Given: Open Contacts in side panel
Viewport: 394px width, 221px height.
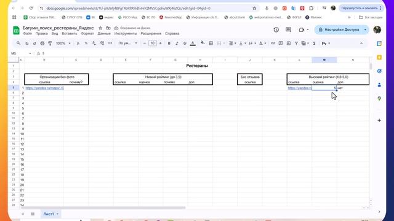Looking at the screenshot, I should (379, 85).
